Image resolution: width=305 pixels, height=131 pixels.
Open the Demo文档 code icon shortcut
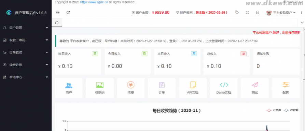pos(224,85)
